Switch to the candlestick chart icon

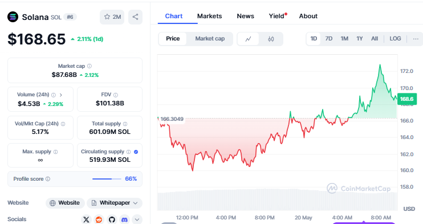(271, 39)
